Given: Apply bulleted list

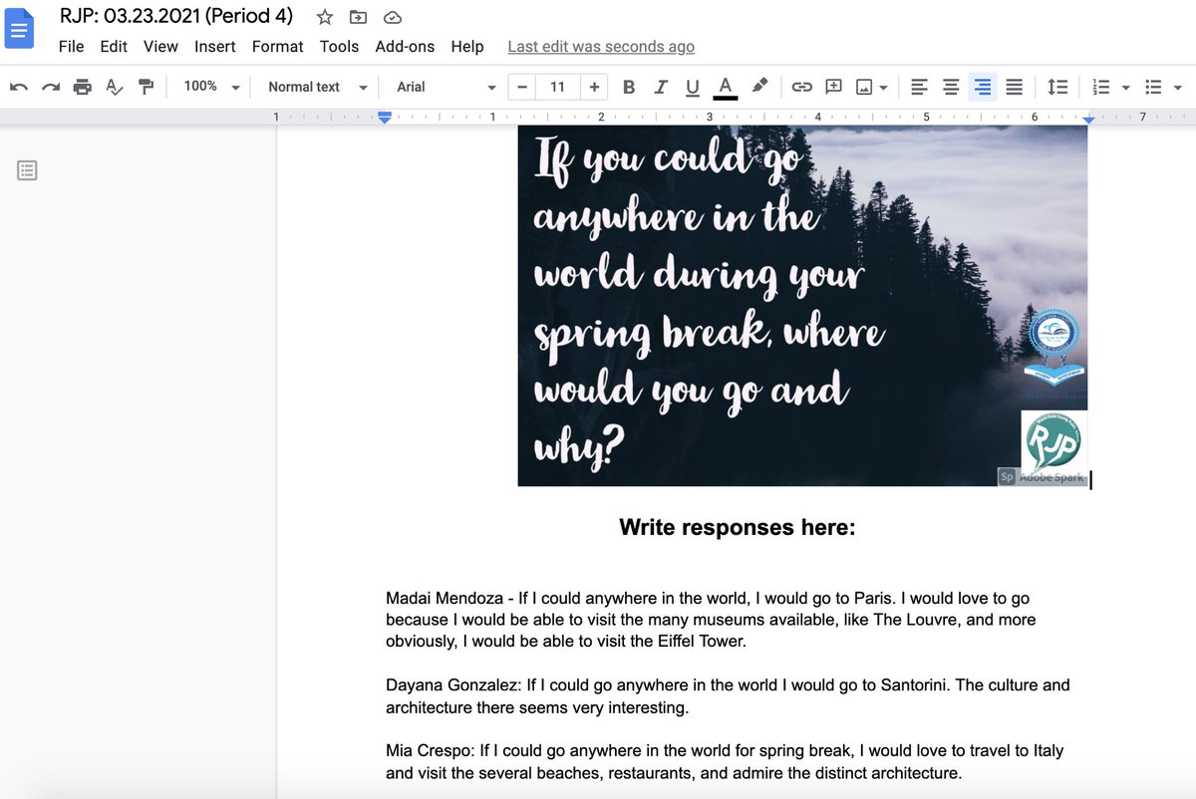Looking at the screenshot, I should (x=1153, y=88).
